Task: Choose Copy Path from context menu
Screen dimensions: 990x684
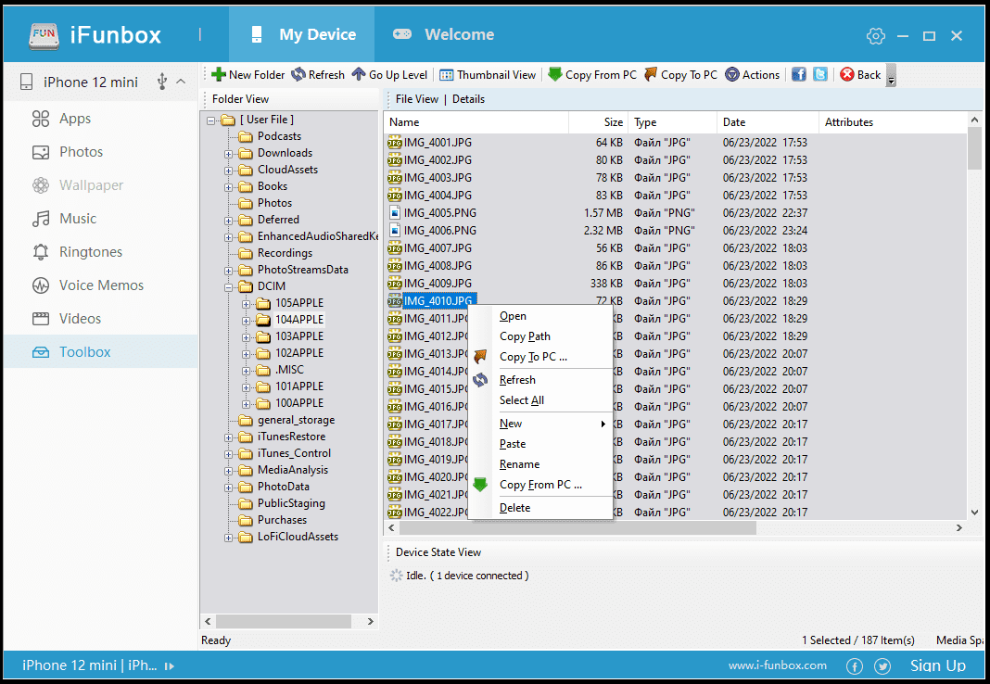Action: (540, 336)
